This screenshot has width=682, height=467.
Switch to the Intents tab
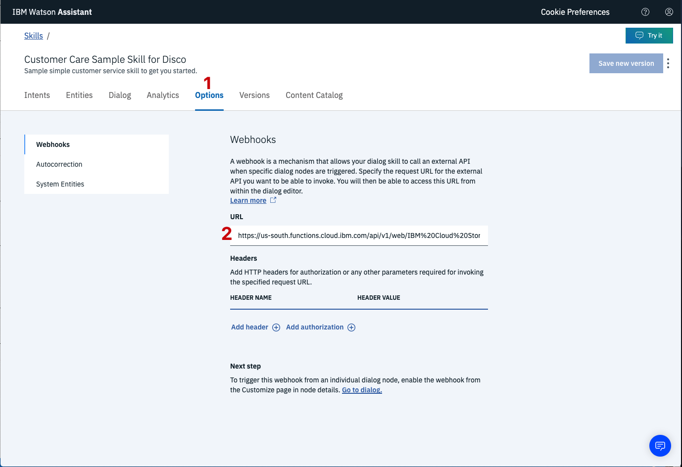tap(37, 95)
